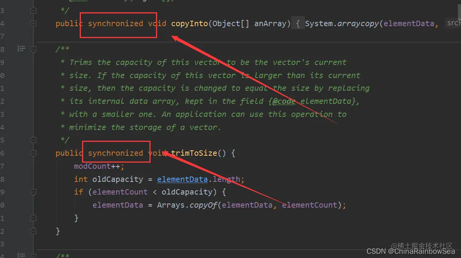Click oldCapacity inside the if condition
461x258 pixels.
pos(187,192)
